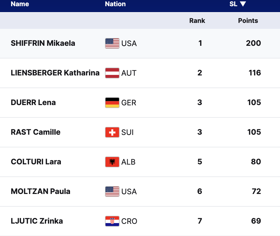Select DUERR Lena's name

point(33,103)
